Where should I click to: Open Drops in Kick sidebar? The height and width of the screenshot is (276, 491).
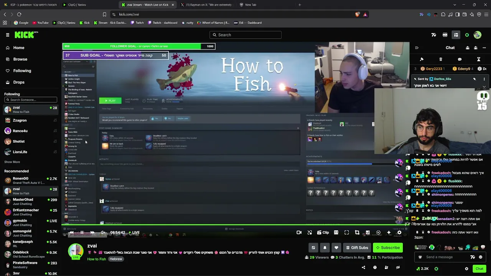(18, 82)
